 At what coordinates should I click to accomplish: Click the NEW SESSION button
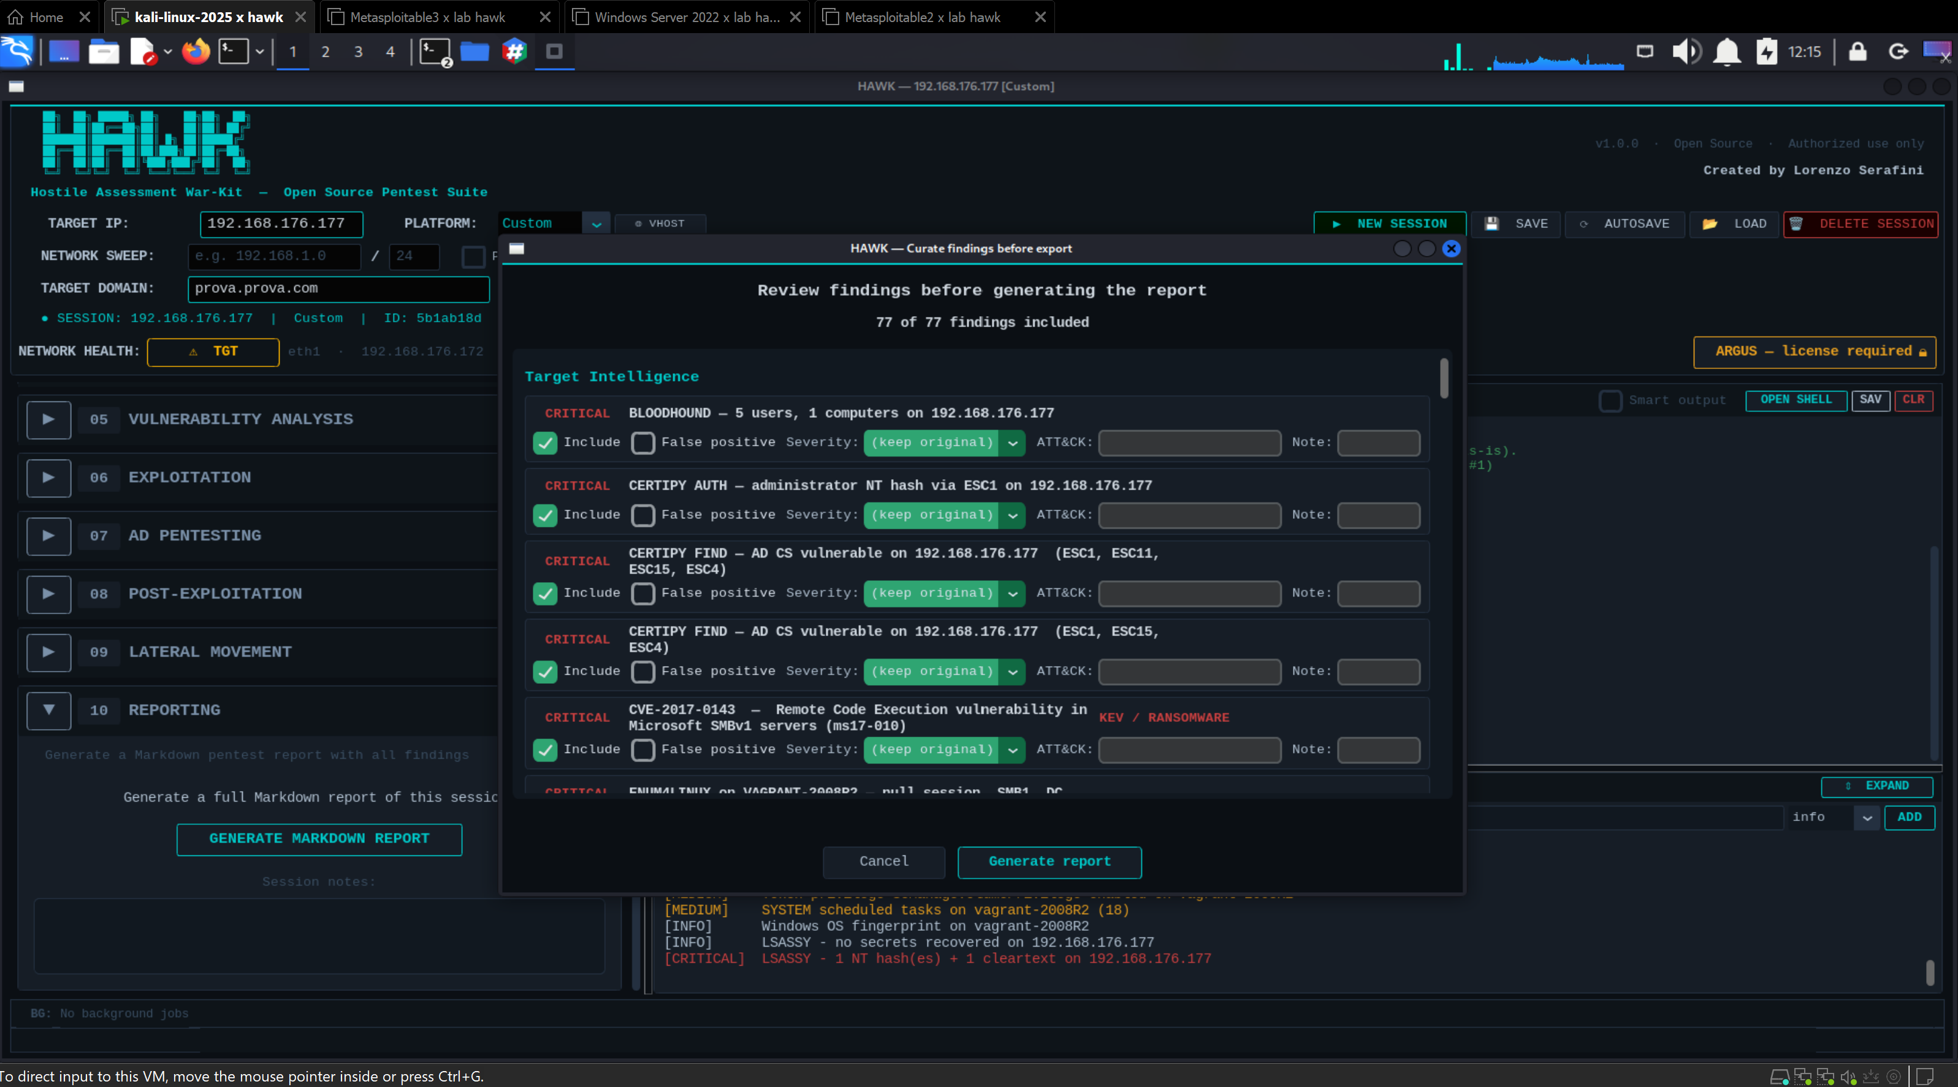(x=1390, y=223)
